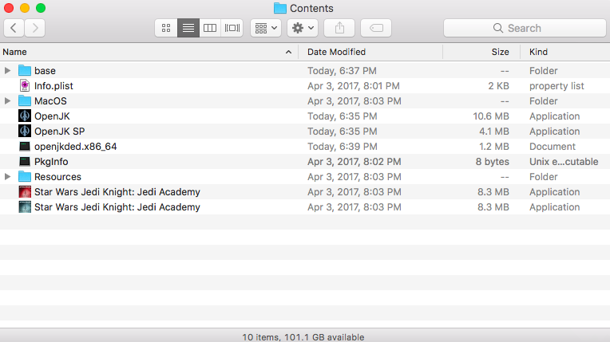Select the PkgInfo executable icon
Image resolution: width=610 pixels, height=342 pixels.
[25, 162]
